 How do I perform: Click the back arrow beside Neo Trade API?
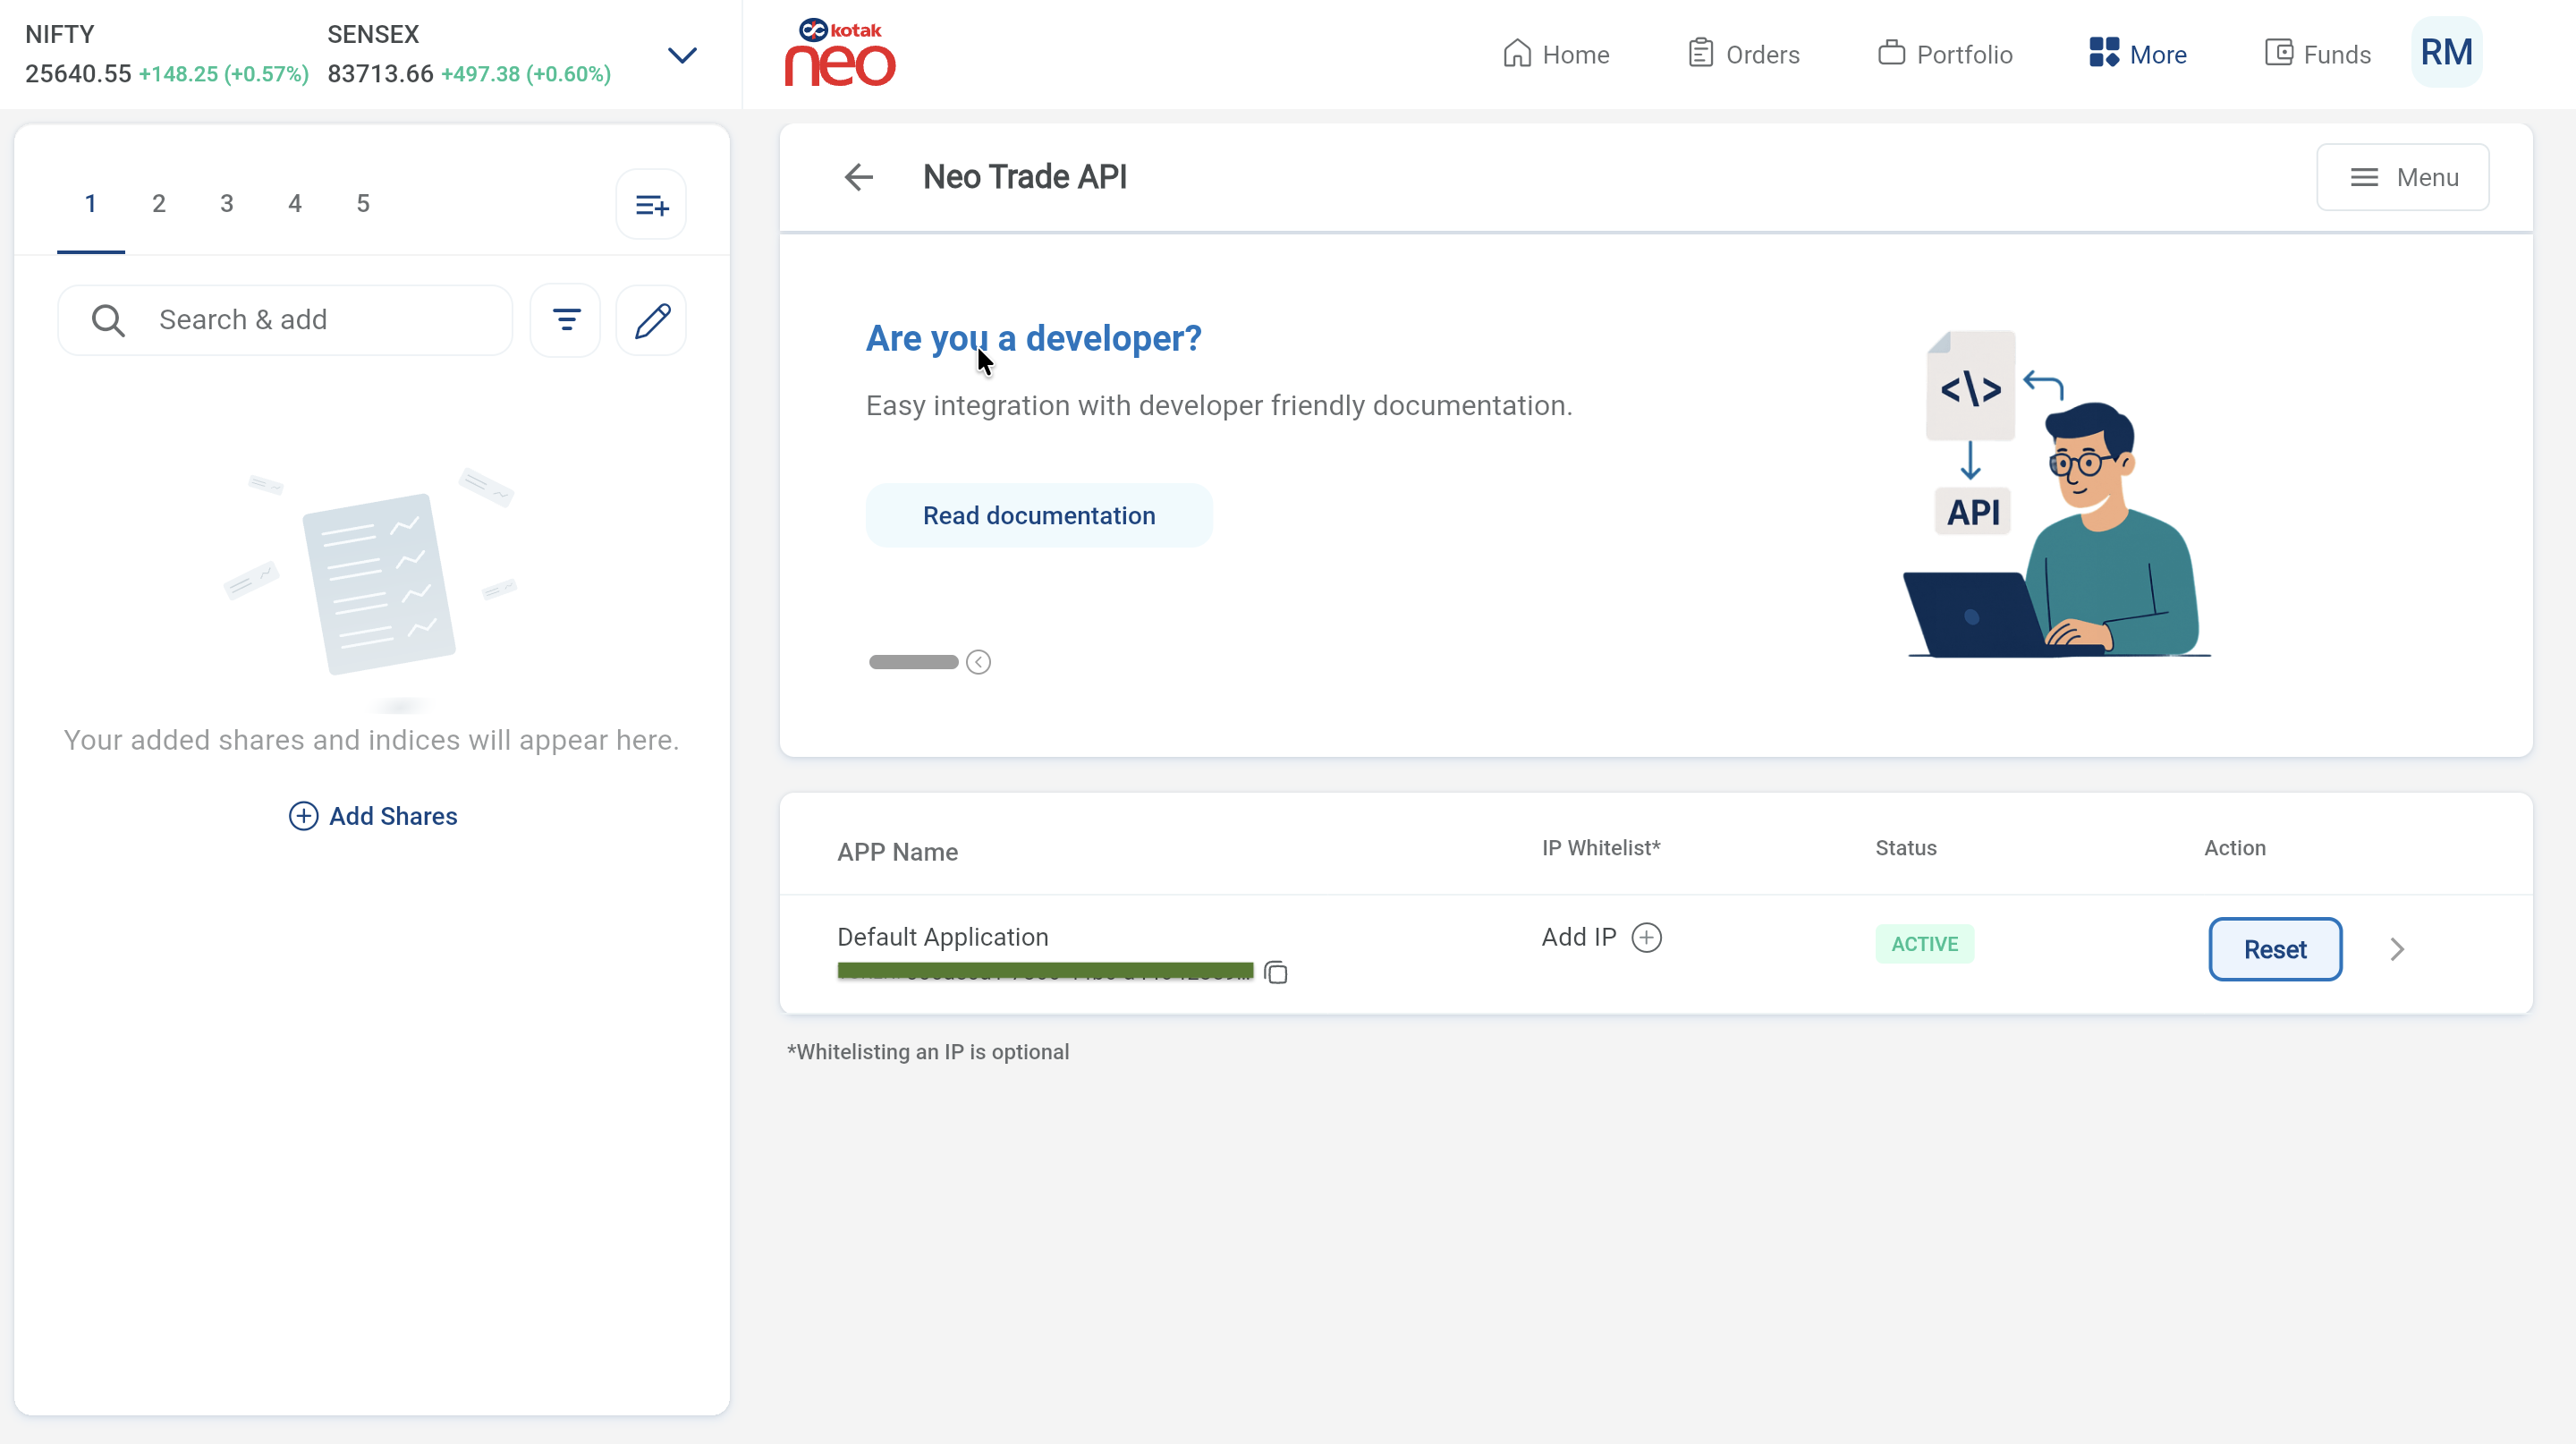858,177
